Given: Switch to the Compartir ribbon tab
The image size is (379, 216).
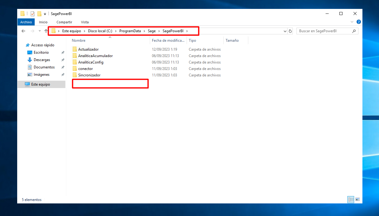Looking at the screenshot, I should tap(64, 22).
